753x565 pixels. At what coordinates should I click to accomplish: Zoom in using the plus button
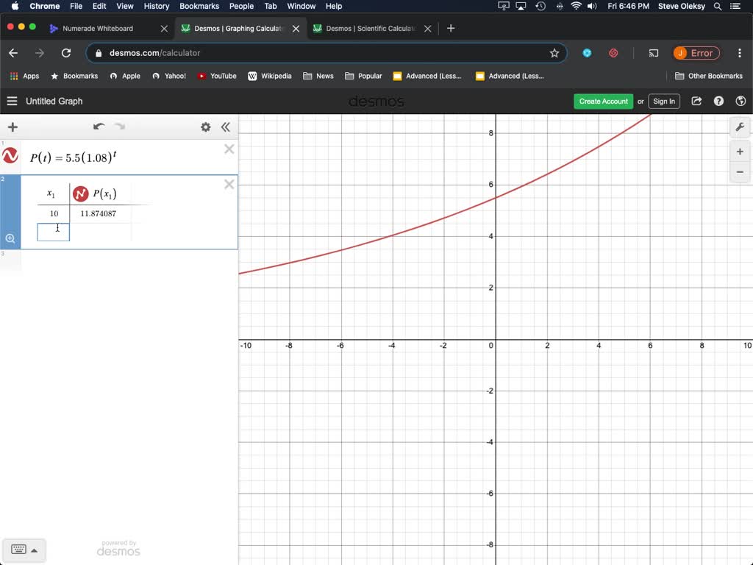(x=740, y=152)
